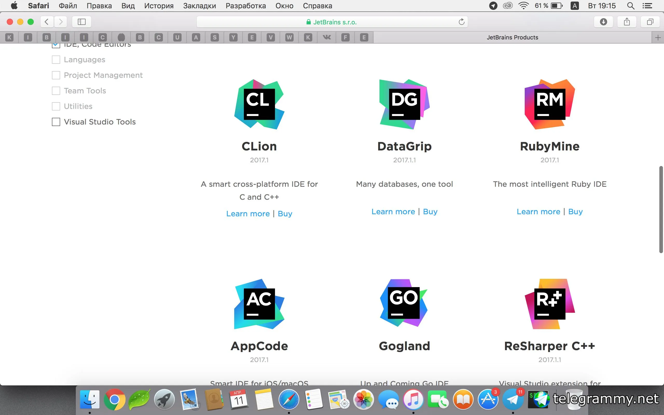Image resolution: width=664 pixels, height=415 pixels.
Task: Open Calendar from the Dock
Action: pyautogui.click(x=239, y=399)
